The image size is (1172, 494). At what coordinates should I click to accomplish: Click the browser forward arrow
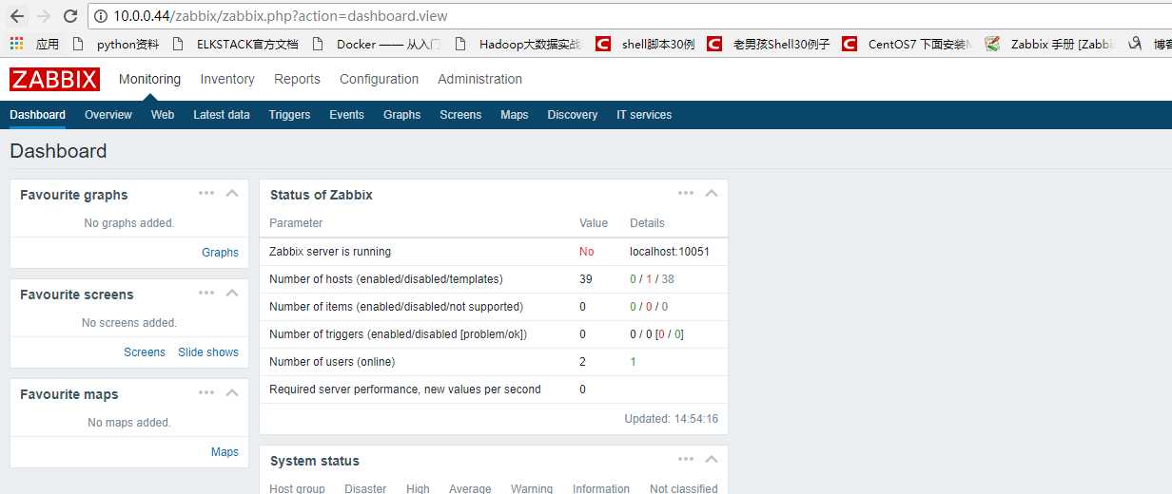pos(44,16)
